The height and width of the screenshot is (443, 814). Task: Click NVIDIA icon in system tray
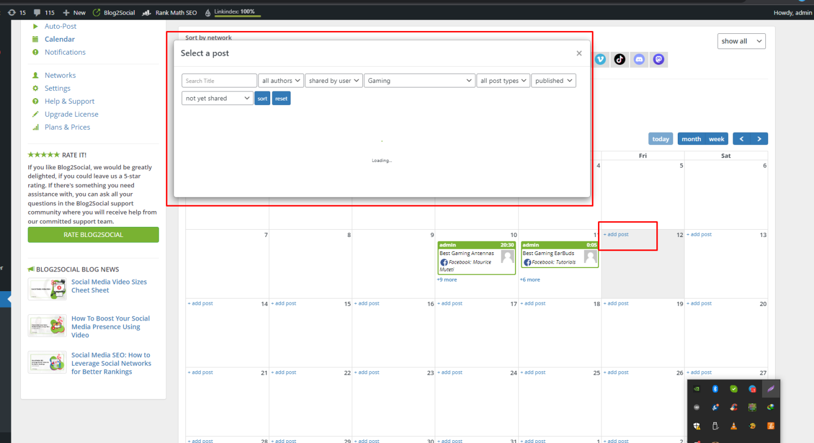pos(698,389)
